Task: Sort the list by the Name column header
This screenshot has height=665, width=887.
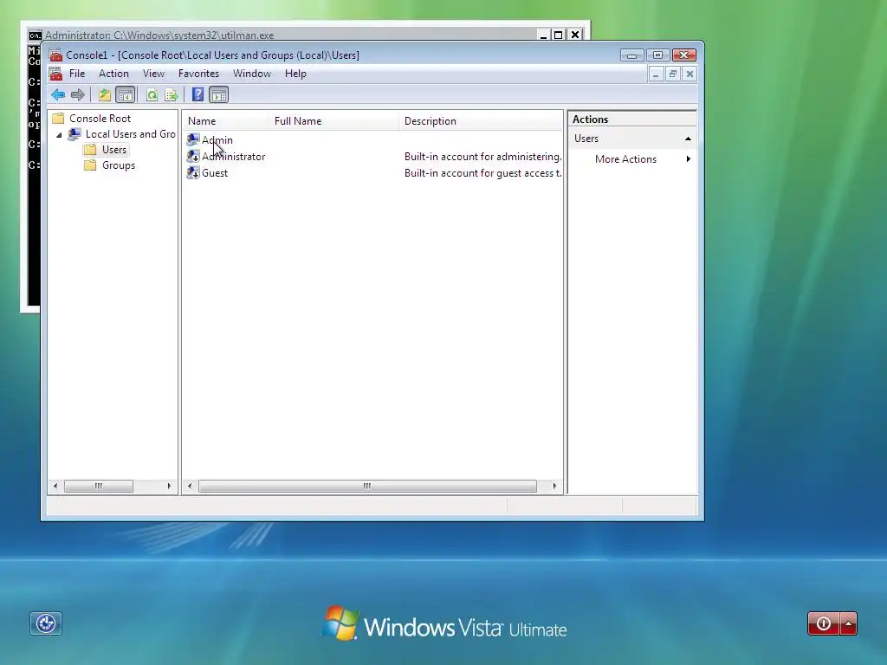Action: (x=226, y=121)
